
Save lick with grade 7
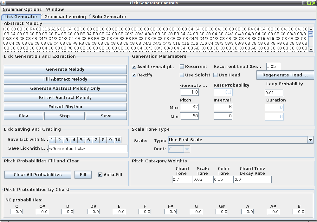96,140
